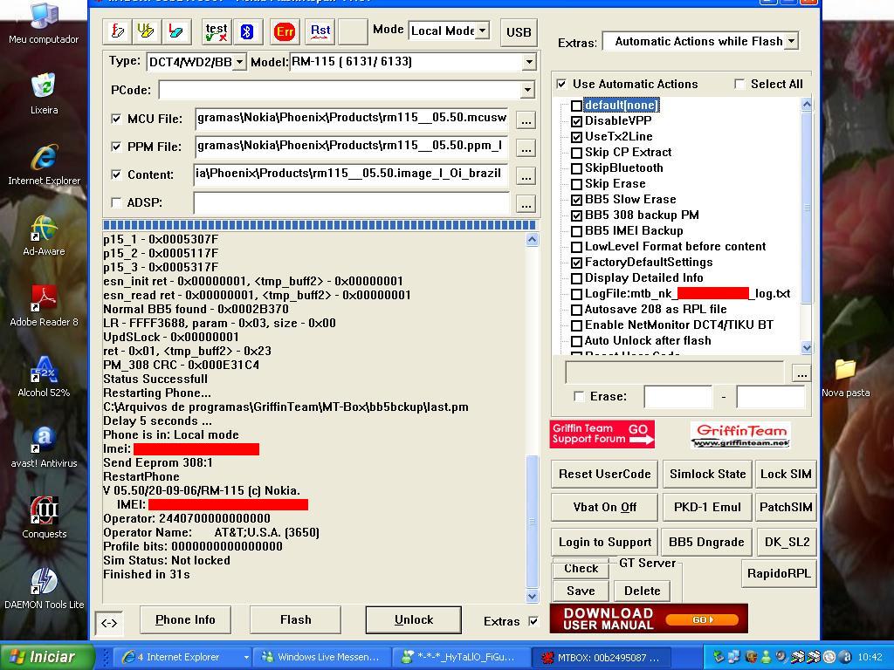Viewport: 894px width, 670px height.
Task: Uncheck DisableVPP option
Action: (x=576, y=121)
